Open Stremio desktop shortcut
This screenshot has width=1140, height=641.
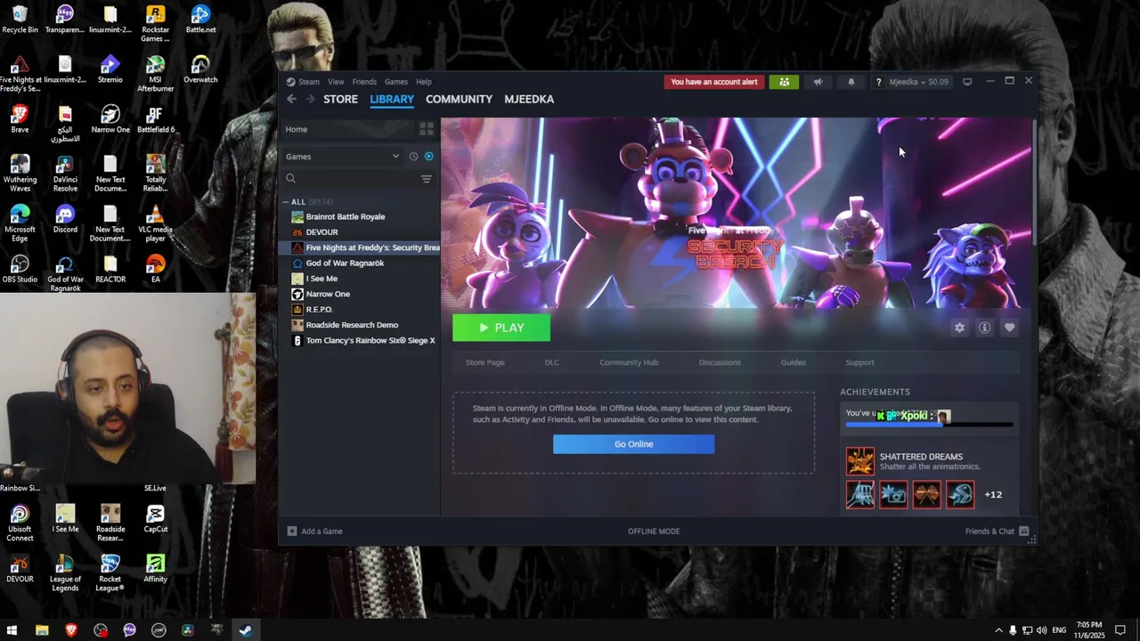[110, 69]
